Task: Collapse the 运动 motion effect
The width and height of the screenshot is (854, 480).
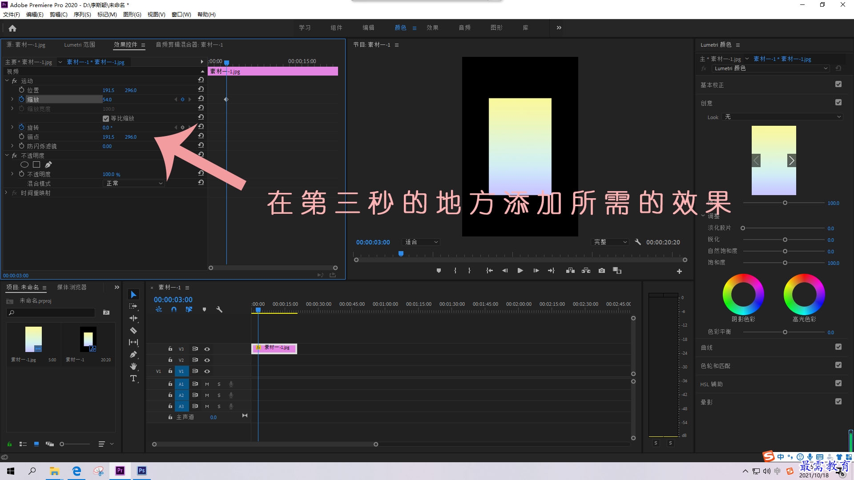Action: pos(7,81)
